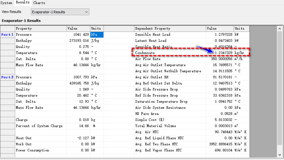
Task: Click the vertical scrollbar thumb of results table
Action: (x=280, y=88)
